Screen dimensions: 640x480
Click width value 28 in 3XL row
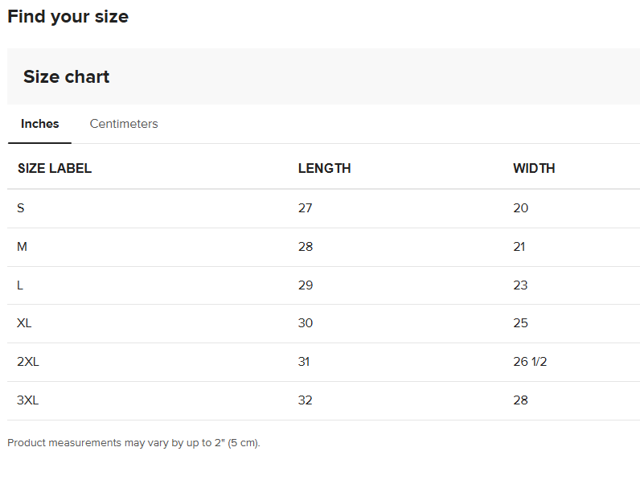coord(520,400)
